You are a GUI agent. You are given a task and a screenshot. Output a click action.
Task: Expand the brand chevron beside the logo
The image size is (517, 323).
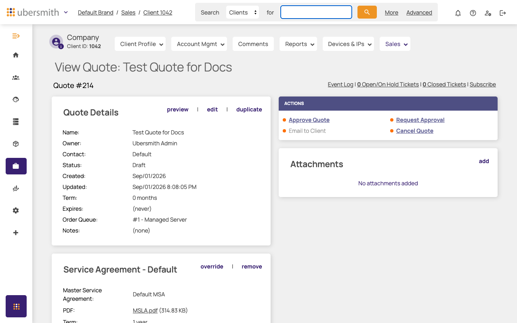(66, 12)
